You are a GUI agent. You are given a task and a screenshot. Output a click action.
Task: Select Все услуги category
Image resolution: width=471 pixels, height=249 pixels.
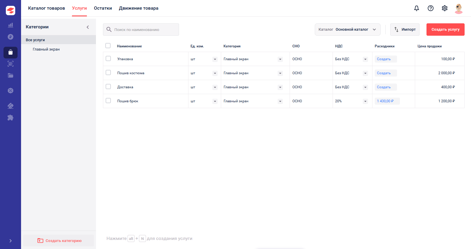tap(59, 40)
